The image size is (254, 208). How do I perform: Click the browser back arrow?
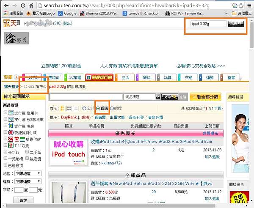click(x=6, y=5)
